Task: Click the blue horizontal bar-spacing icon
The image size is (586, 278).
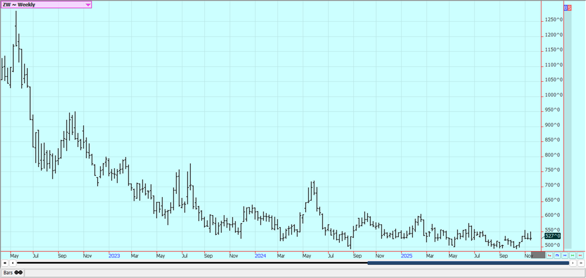Action: click(565, 256)
